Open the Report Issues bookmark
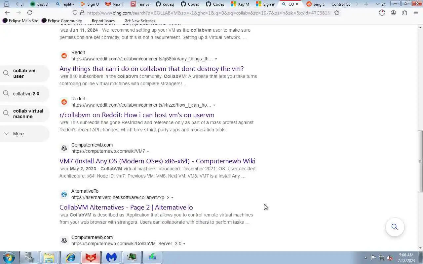The height and width of the screenshot is (264, 423). [103, 20]
